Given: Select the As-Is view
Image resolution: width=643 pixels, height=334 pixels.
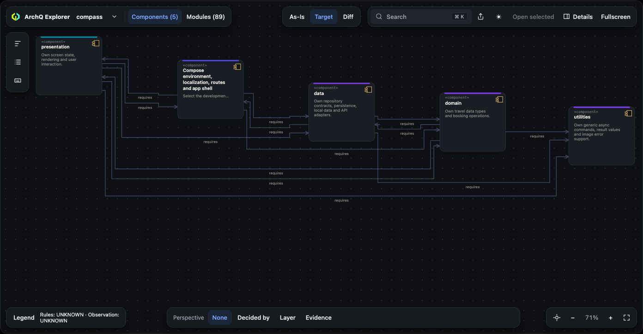Looking at the screenshot, I should (x=297, y=17).
